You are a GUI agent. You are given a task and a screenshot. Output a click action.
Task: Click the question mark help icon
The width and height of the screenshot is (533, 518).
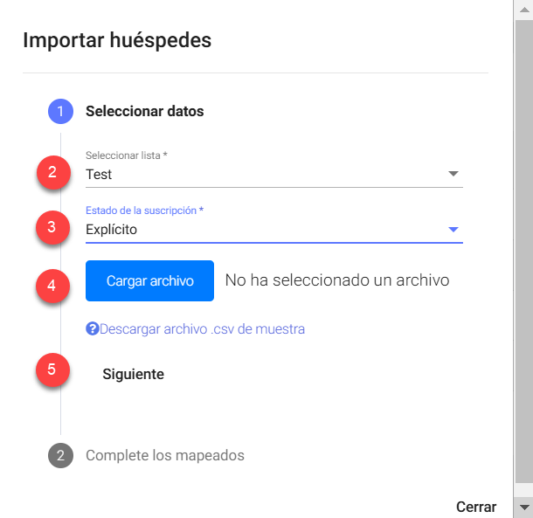(92, 328)
